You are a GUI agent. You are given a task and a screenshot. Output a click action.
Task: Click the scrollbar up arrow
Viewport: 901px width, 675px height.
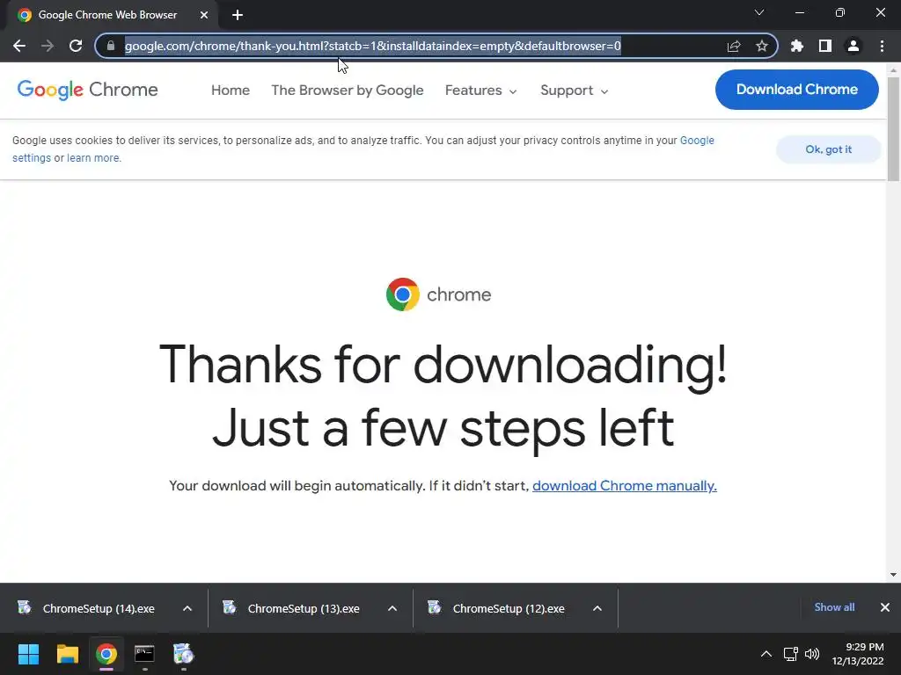pos(893,70)
